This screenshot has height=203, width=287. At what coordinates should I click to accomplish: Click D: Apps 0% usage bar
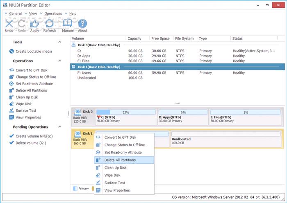coord(183,112)
